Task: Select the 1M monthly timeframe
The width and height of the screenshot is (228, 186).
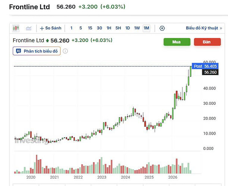Action: 146,28
